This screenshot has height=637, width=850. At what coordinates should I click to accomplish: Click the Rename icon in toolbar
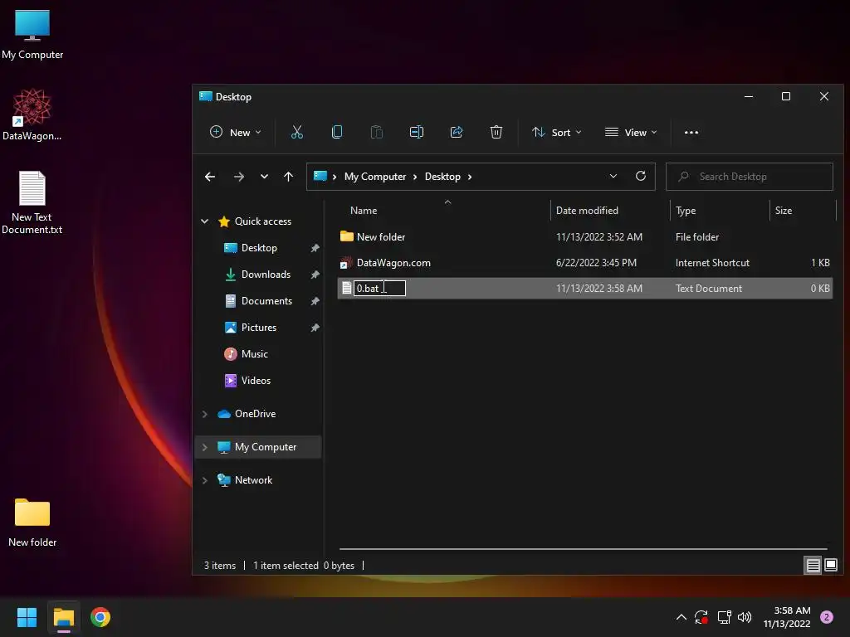click(x=417, y=132)
